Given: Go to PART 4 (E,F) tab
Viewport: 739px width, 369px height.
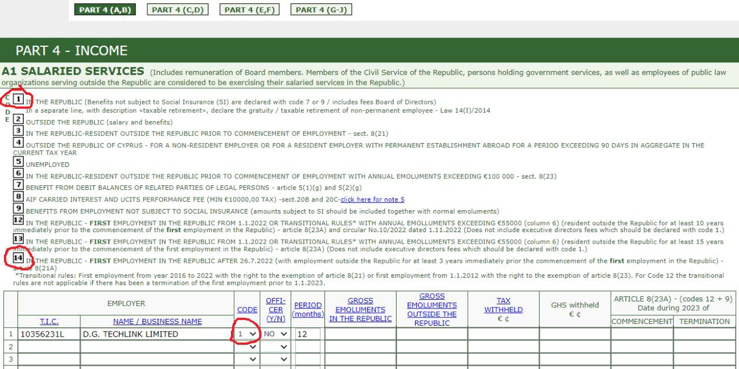Looking at the screenshot, I should point(250,10).
